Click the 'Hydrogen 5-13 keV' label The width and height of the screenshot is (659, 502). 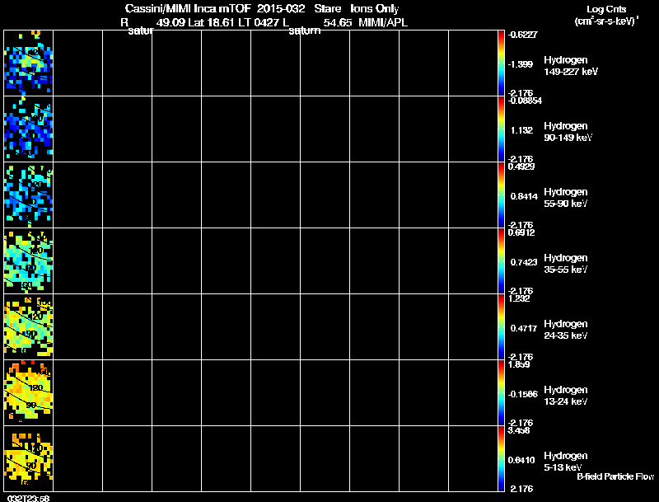pyautogui.click(x=566, y=462)
